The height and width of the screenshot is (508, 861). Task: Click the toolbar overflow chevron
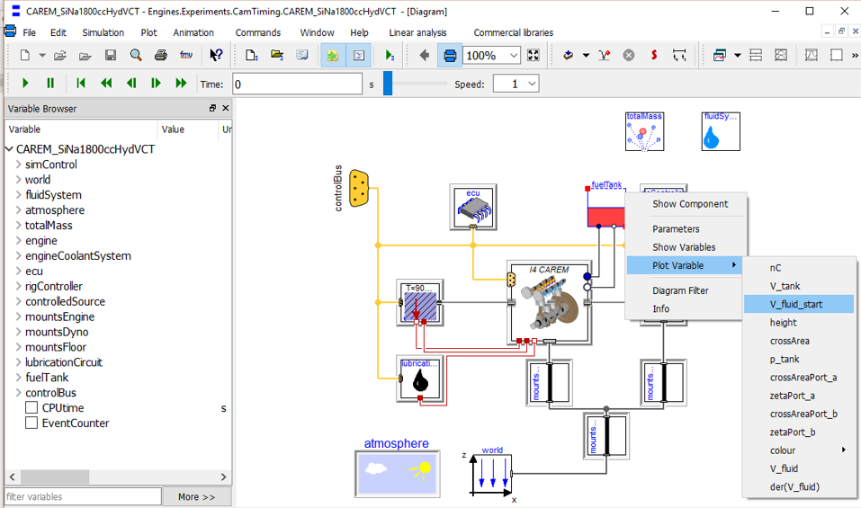point(855,56)
